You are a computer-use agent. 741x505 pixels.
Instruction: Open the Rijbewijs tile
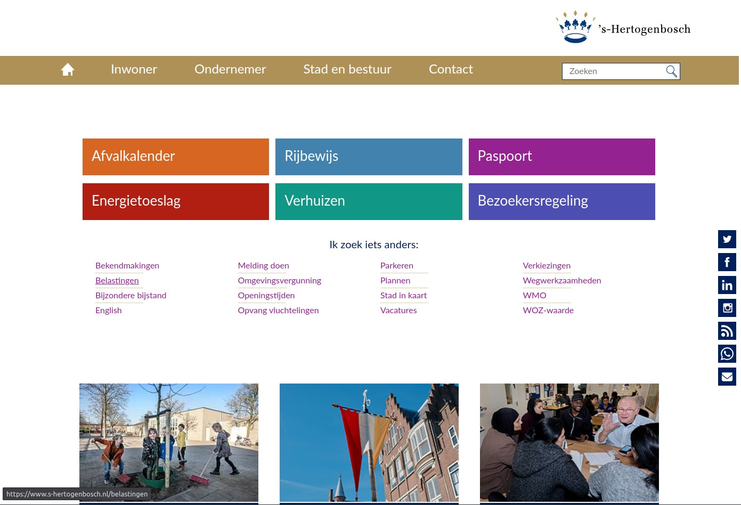(x=369, y=157)
